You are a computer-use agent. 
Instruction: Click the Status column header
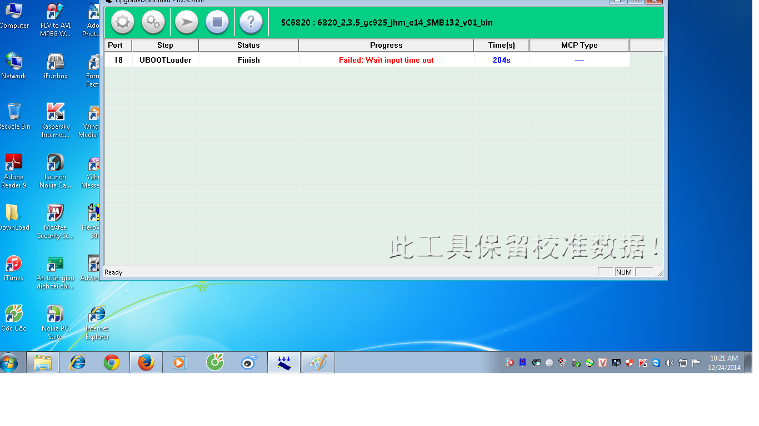[x=248, y=45]
